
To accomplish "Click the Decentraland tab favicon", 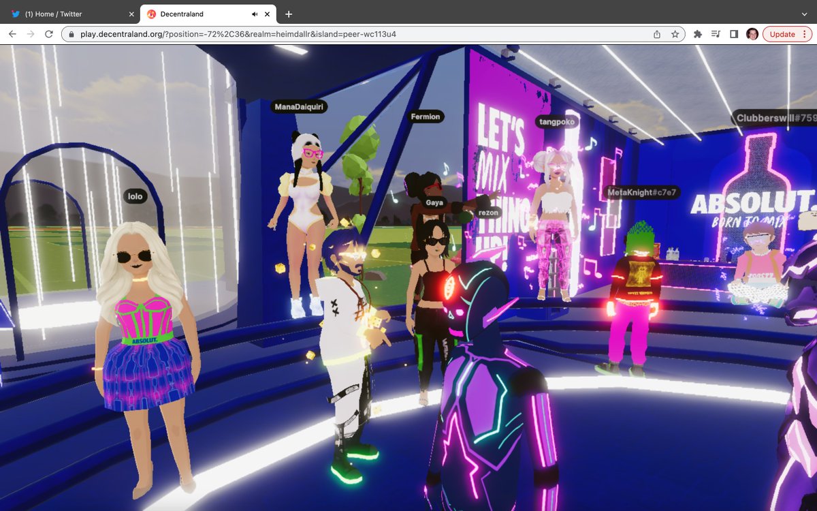I will (151, 14).
